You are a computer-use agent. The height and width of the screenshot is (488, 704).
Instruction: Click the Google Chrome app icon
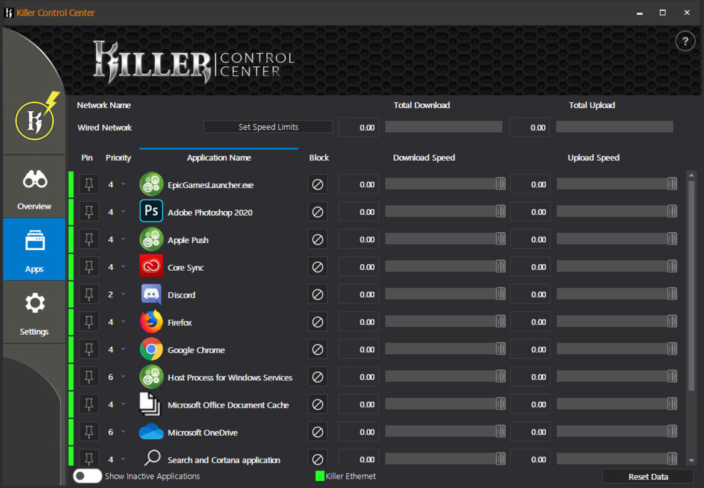coord(151,350)
